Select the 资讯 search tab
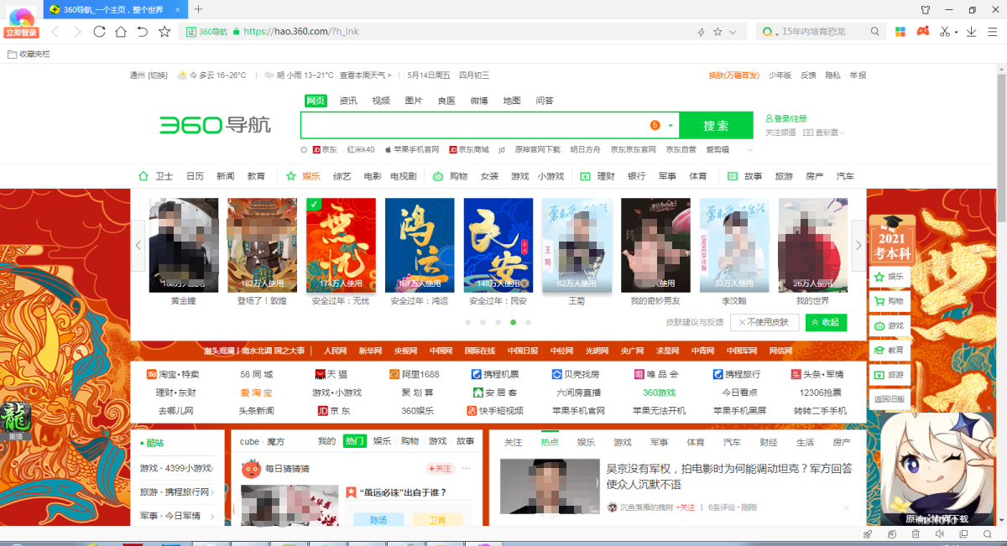Viewport: 1007px width, 546px height. [347, 101]
